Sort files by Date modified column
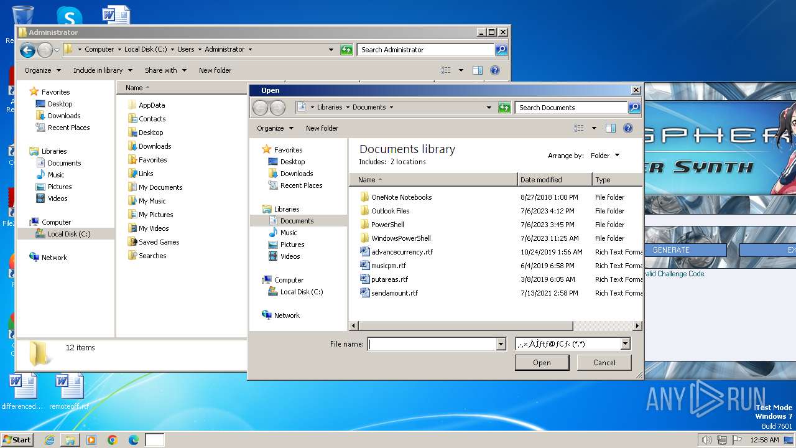 click(541, 180)
